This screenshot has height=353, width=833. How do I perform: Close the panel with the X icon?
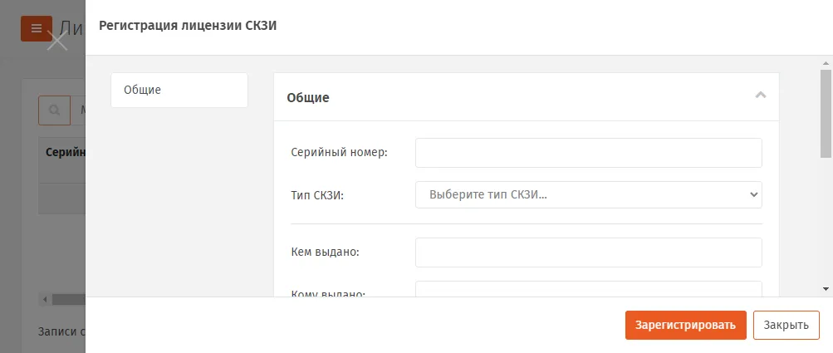[57, 41]
